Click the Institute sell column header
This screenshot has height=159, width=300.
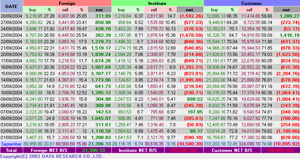tap(154, 10)
